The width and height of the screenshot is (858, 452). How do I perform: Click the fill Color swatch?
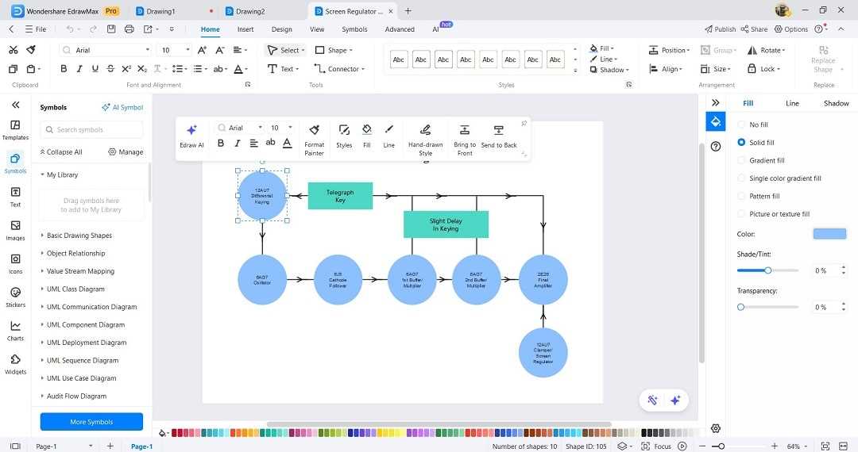tap(829, 234)
